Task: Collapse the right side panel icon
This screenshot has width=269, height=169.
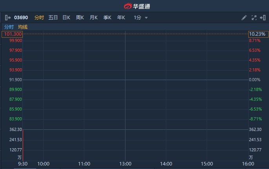Action: point(262,18)
